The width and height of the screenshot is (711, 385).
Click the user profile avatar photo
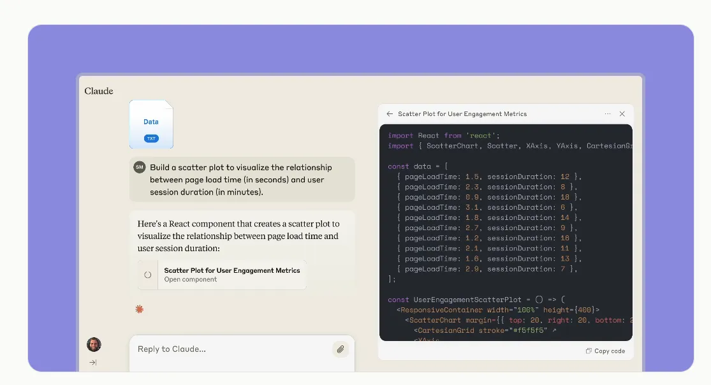coord(94,345)
